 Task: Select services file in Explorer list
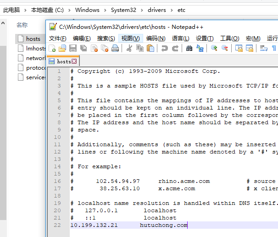tap(31, 77)
